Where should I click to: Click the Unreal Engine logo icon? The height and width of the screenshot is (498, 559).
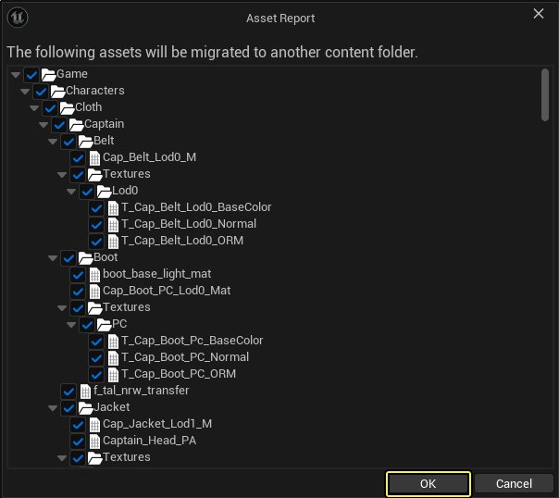18,17
